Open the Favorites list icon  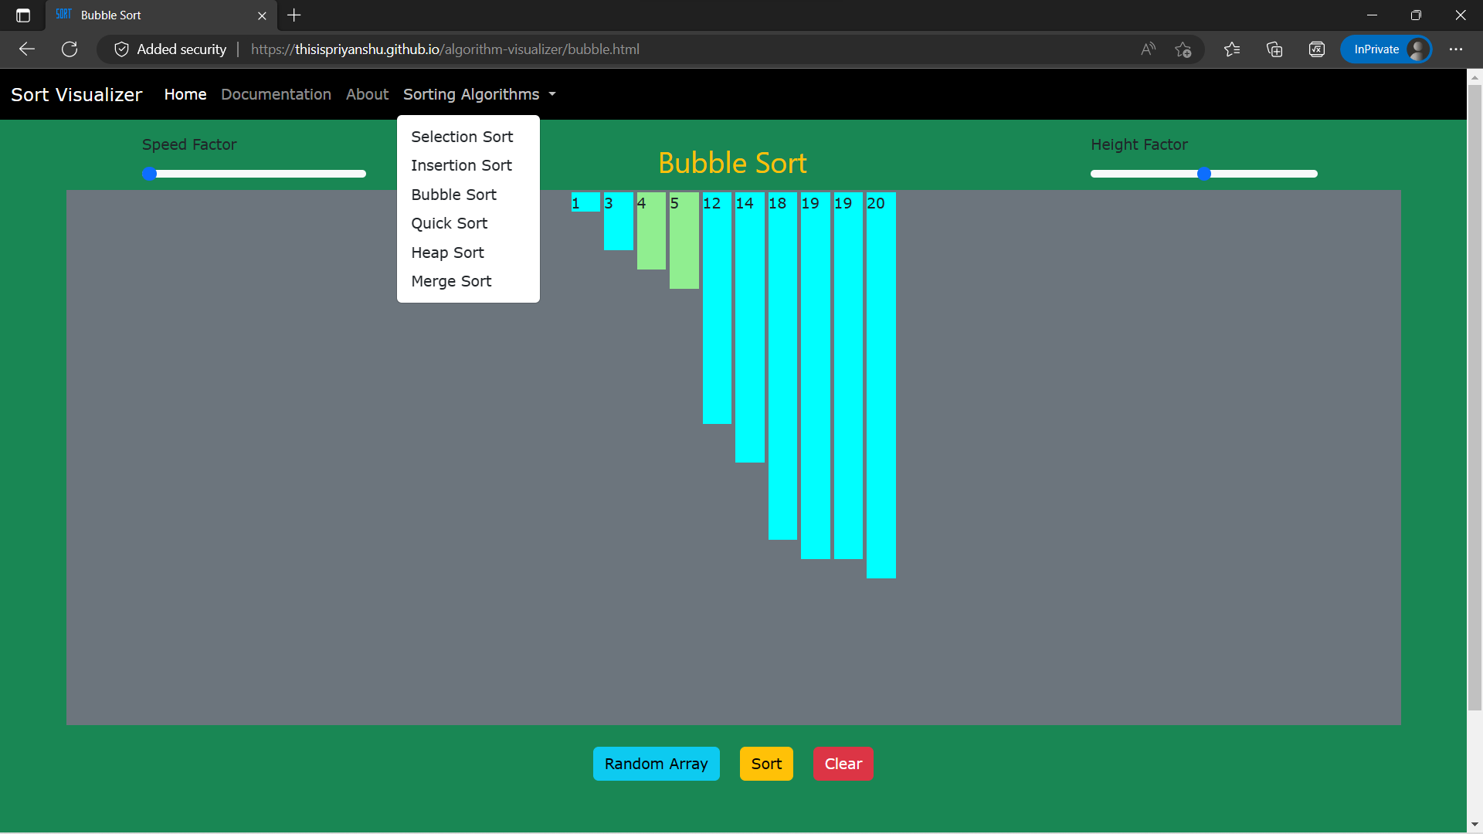[x=1232, y=49]
